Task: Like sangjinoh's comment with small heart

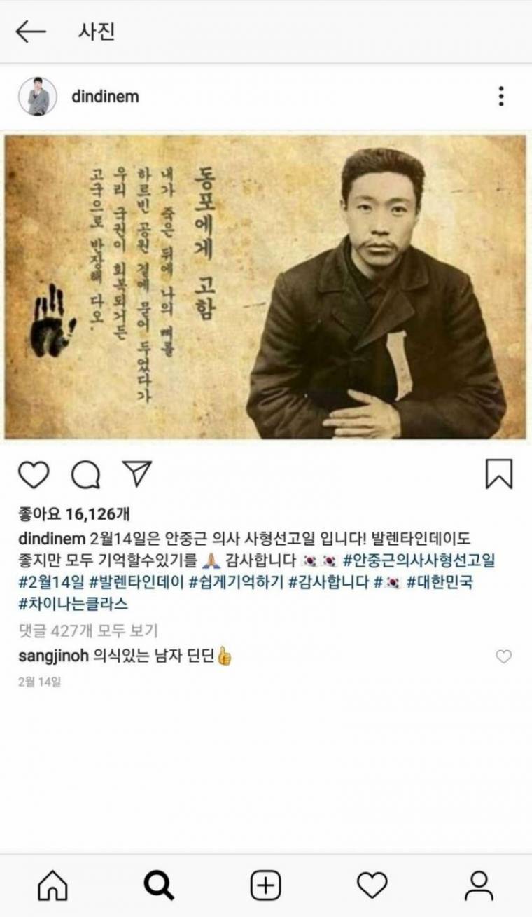Action: (x=503, y=656)
